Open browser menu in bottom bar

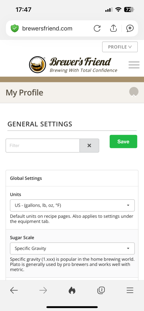130,290
